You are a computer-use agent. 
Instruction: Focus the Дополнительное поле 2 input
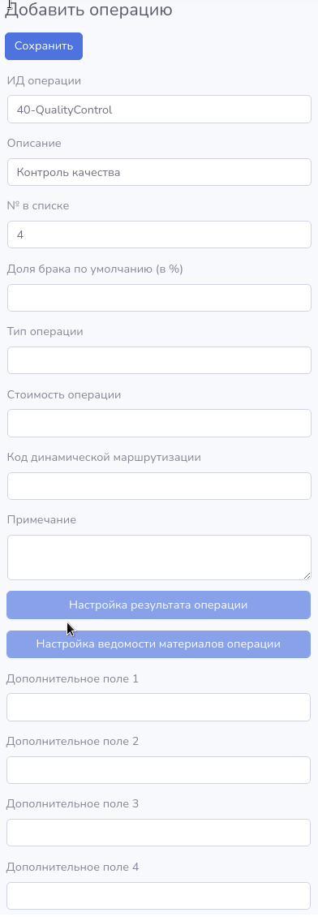158,769
